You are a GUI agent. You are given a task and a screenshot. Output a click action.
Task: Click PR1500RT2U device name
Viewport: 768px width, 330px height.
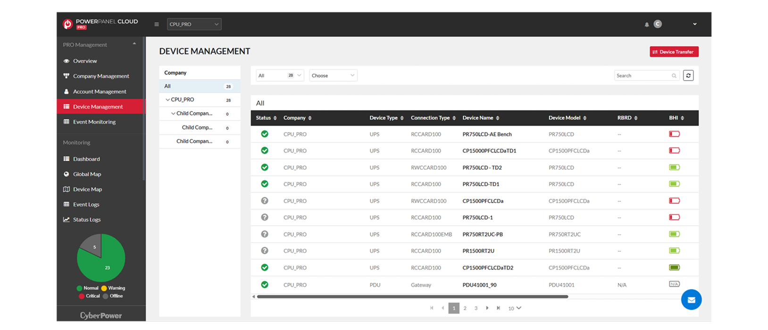[x=478, y=251]
